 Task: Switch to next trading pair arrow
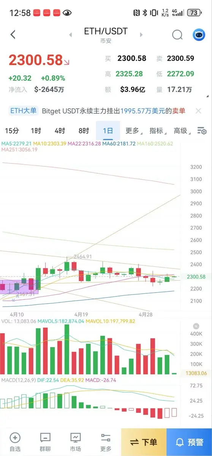141,35
